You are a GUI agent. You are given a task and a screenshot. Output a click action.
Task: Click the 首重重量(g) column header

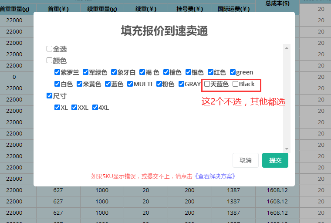pyautogui.click(x=14, y=9)
